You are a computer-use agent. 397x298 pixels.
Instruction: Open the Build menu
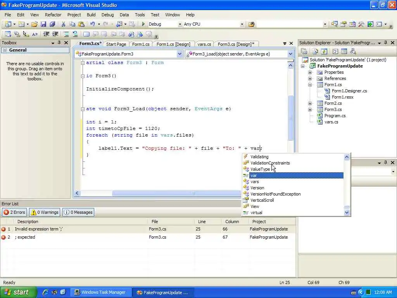tap(91, 15)
